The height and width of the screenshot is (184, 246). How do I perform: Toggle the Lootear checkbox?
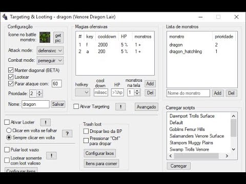pos(11,77)
